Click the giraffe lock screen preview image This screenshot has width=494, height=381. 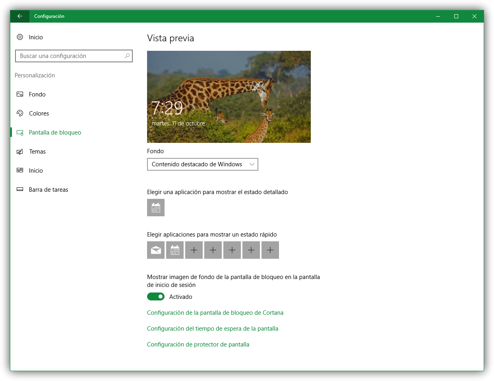click(x=229, y=97)
